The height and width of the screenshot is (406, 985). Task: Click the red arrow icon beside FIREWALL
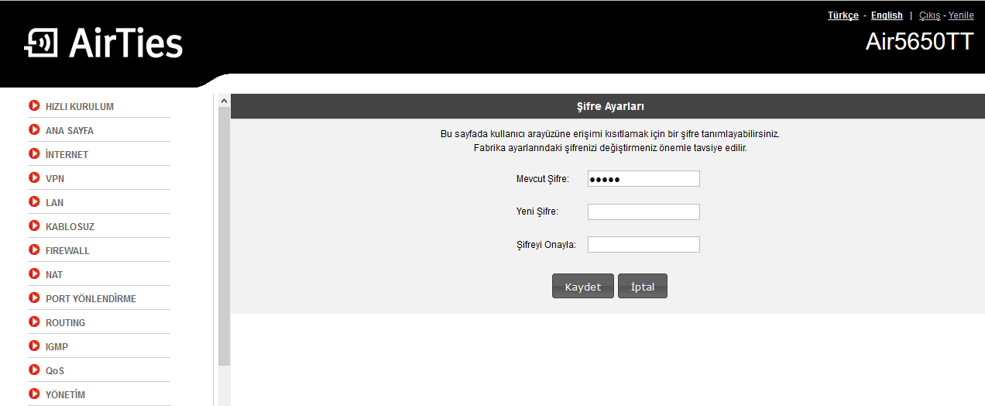pyautogui.click(x=34, y=250)
